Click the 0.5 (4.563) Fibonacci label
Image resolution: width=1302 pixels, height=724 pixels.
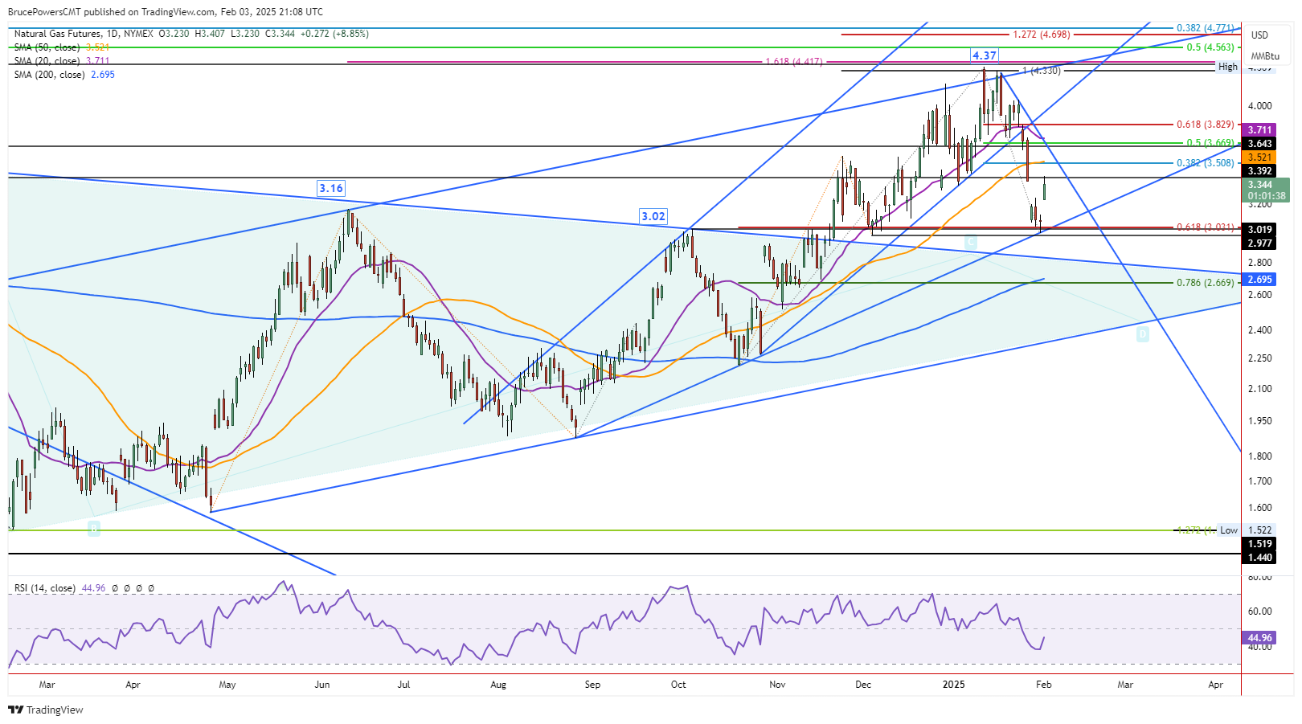click(x=1210, y=47)
